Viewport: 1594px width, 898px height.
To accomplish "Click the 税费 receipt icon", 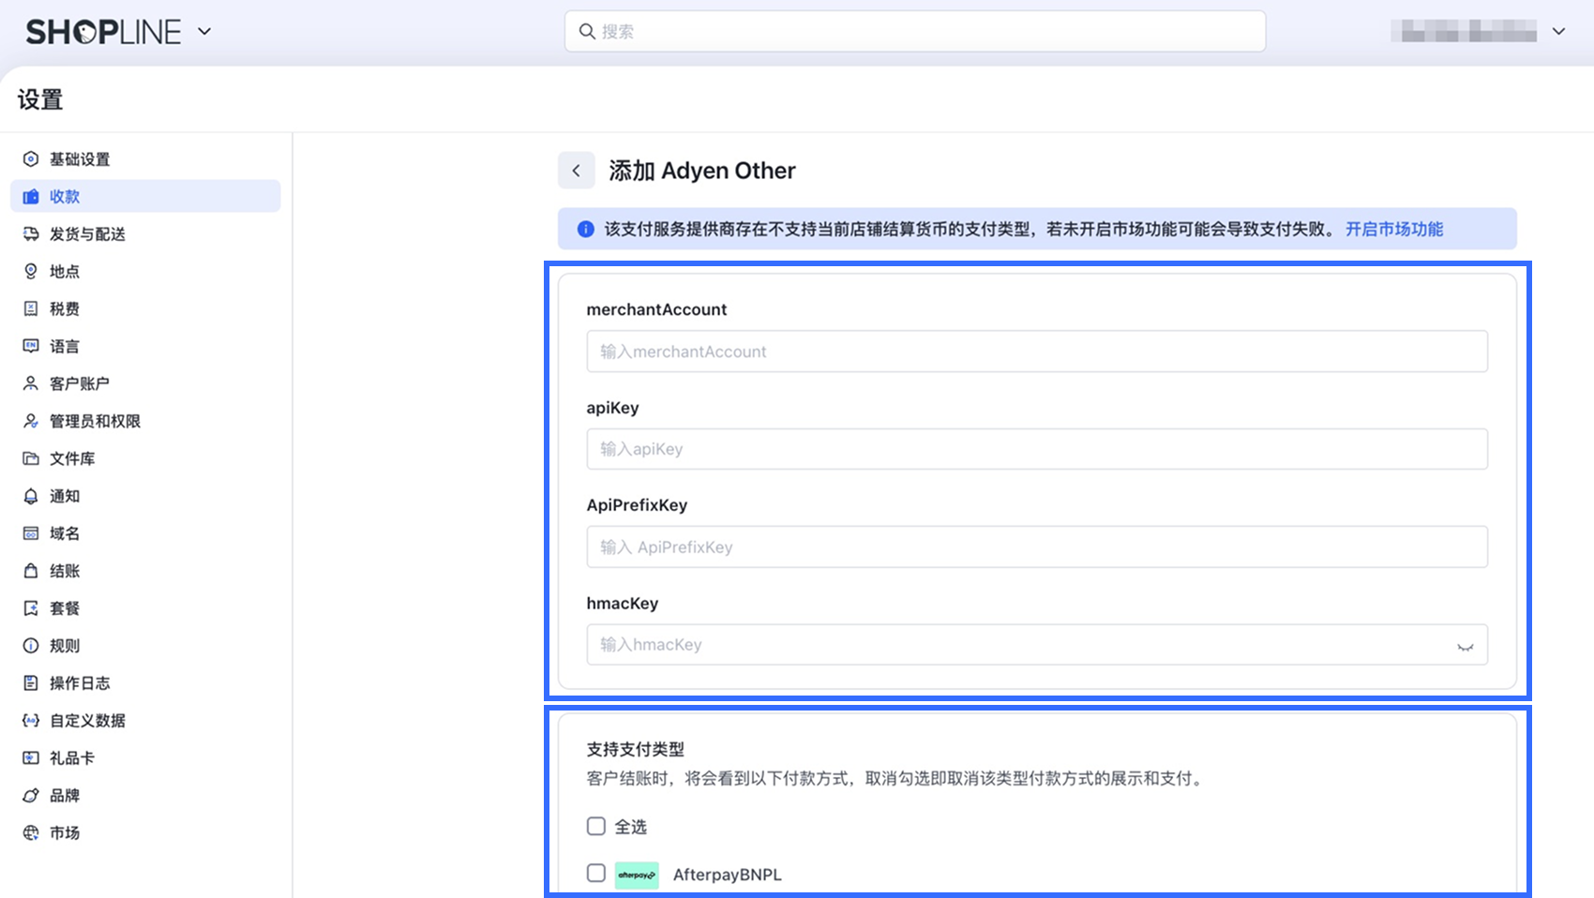I will [31, 309].
